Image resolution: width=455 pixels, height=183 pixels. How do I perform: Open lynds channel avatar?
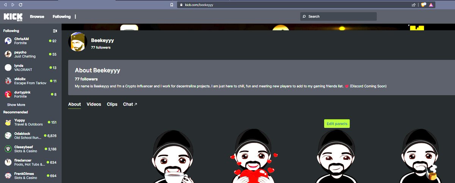point(8,67)
